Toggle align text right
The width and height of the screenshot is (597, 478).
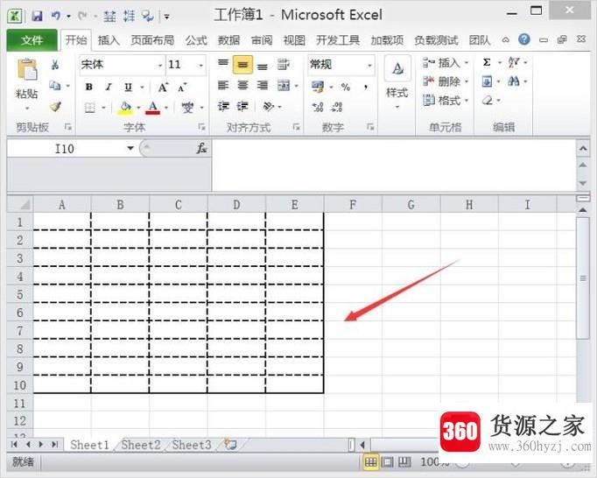tap(263, 85)
